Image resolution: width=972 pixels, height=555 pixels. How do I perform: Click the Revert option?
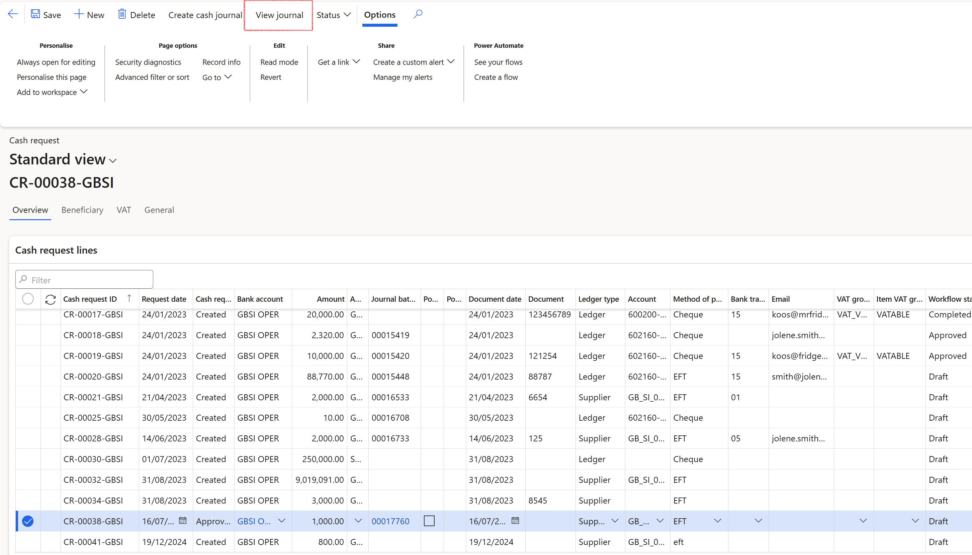tap(271, 78)
